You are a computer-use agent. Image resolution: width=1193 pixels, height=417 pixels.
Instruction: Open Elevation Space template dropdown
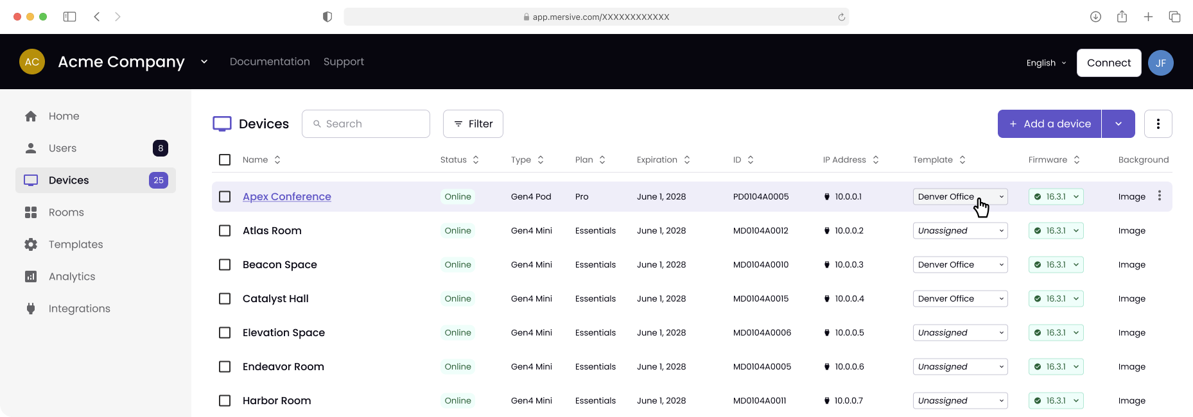click(x=961, y=332)
